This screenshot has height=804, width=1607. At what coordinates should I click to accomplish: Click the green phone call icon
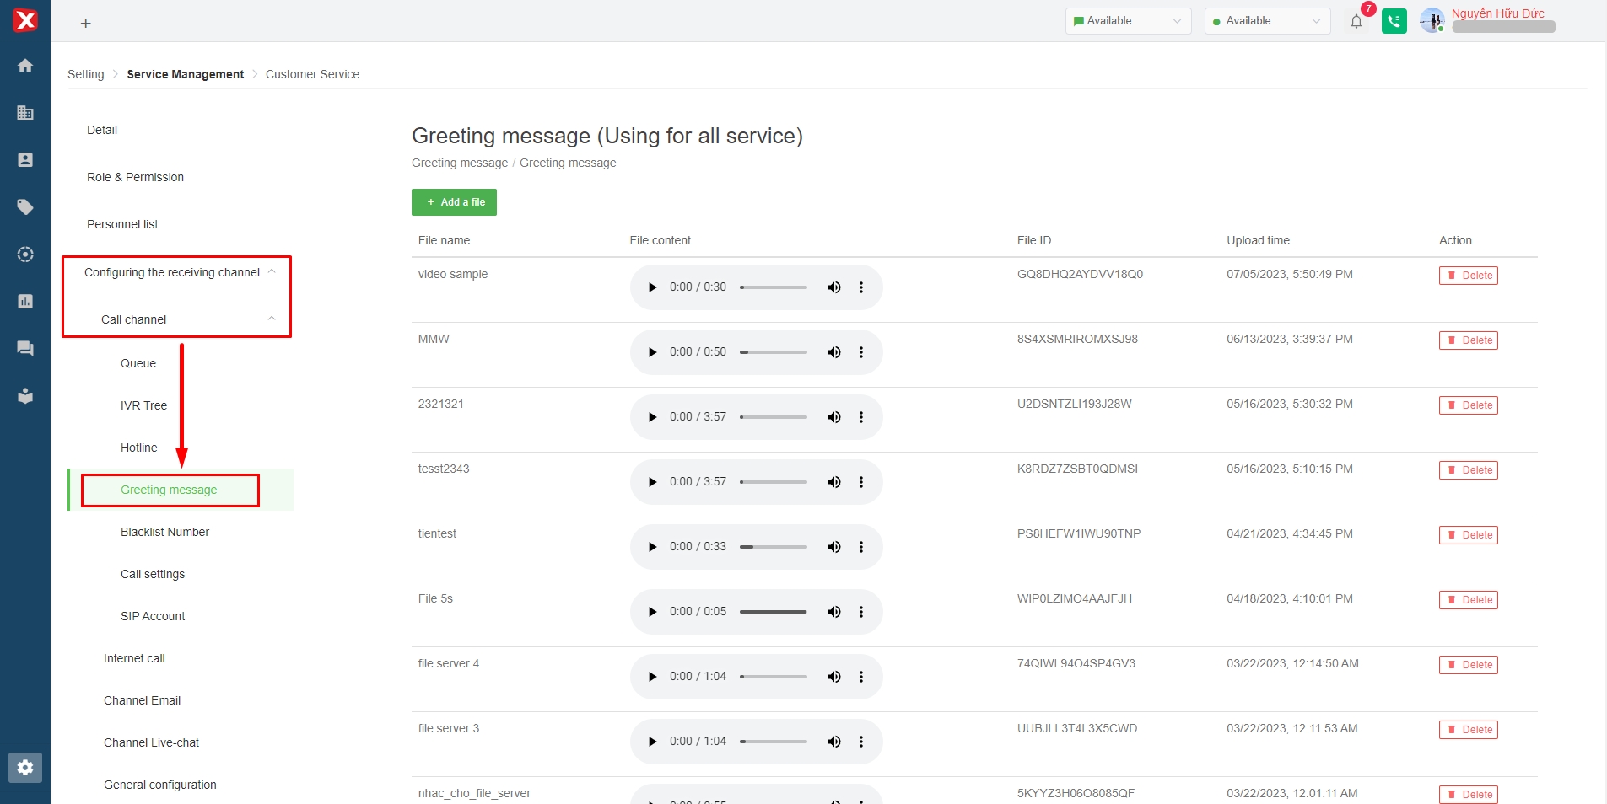tap(1394, 21)
